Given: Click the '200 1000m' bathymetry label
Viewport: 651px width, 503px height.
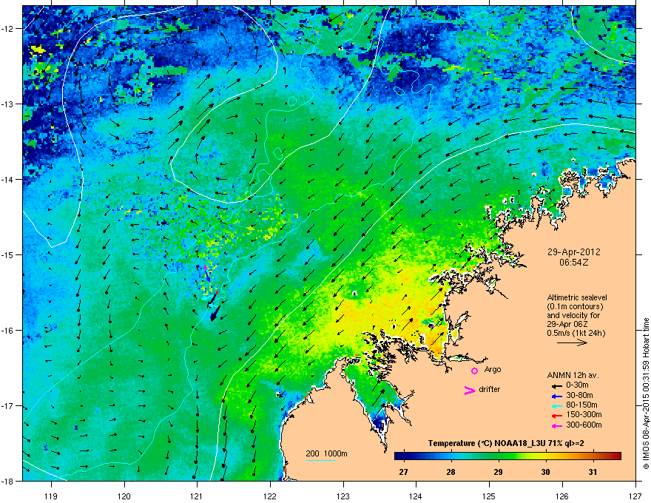Looking at the screenshot, I should click(327, 453).
